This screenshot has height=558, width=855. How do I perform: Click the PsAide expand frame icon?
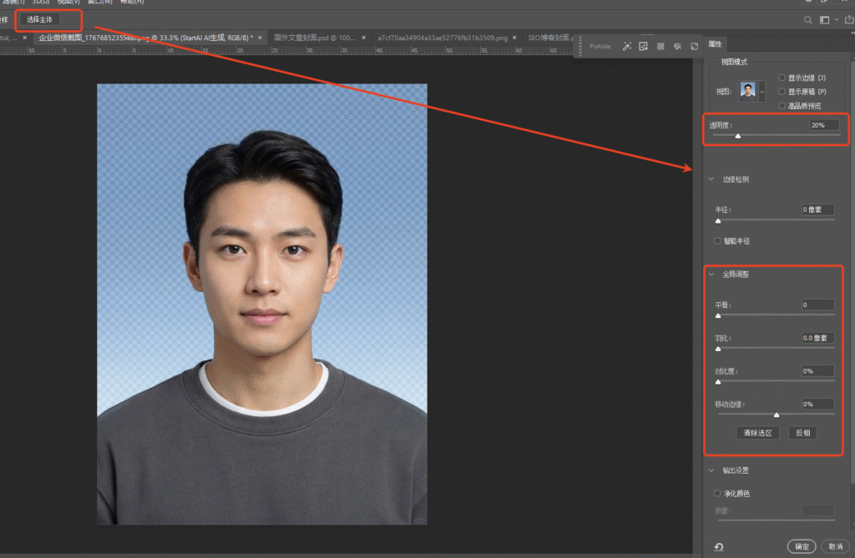[694, 47]
